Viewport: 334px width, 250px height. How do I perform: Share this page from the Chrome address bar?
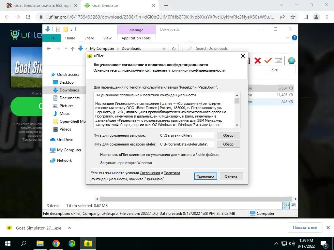(282, 17)
